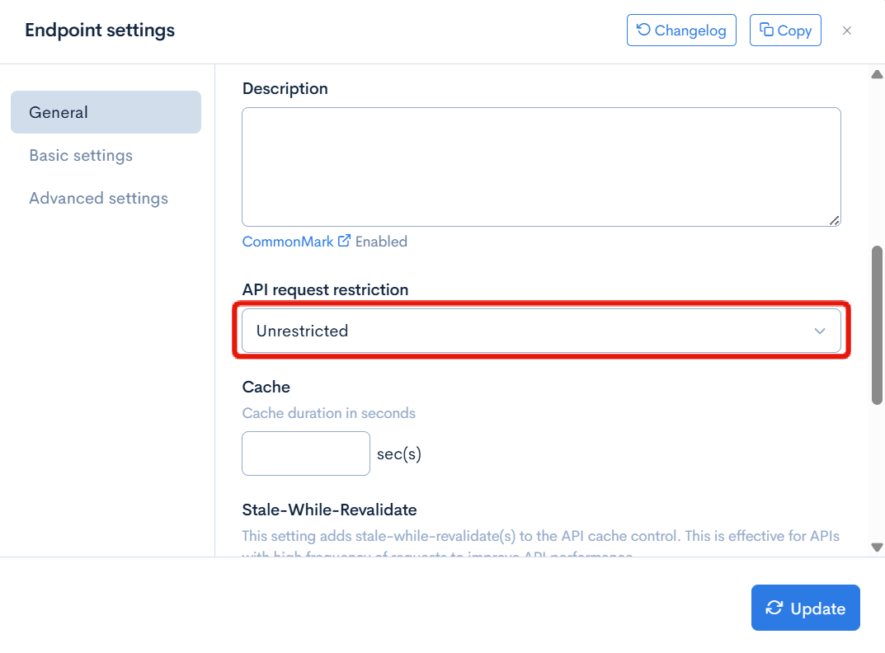
Task: Click the external-link icon beside CommonMark
Action: (344, 241)
